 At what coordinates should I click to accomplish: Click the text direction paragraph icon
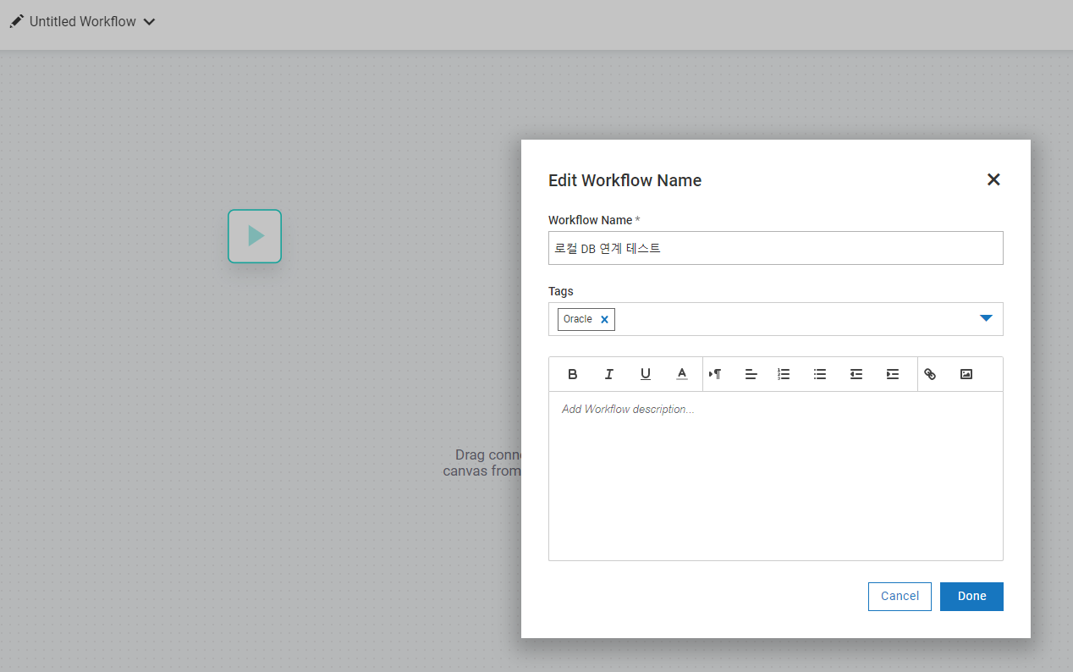click(715, 374)
